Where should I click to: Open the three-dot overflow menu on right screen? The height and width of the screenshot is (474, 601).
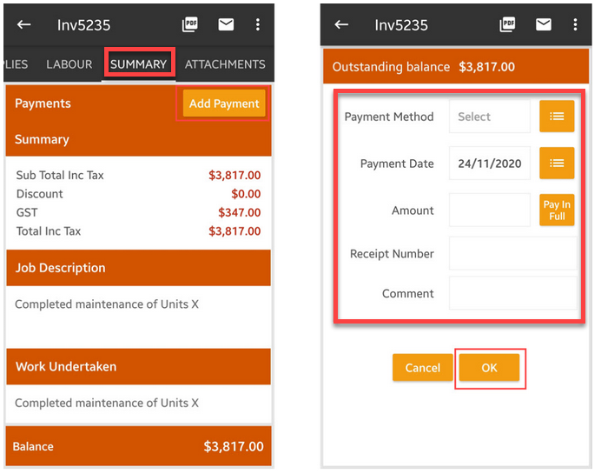coord(575,24)
